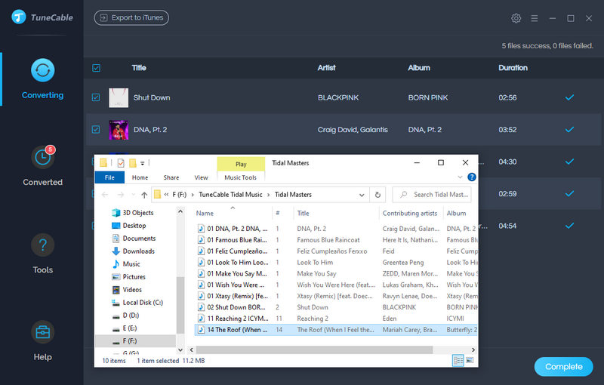
Task: Click Shut Down album cover thumbnail
Action: tap(119, 97)
